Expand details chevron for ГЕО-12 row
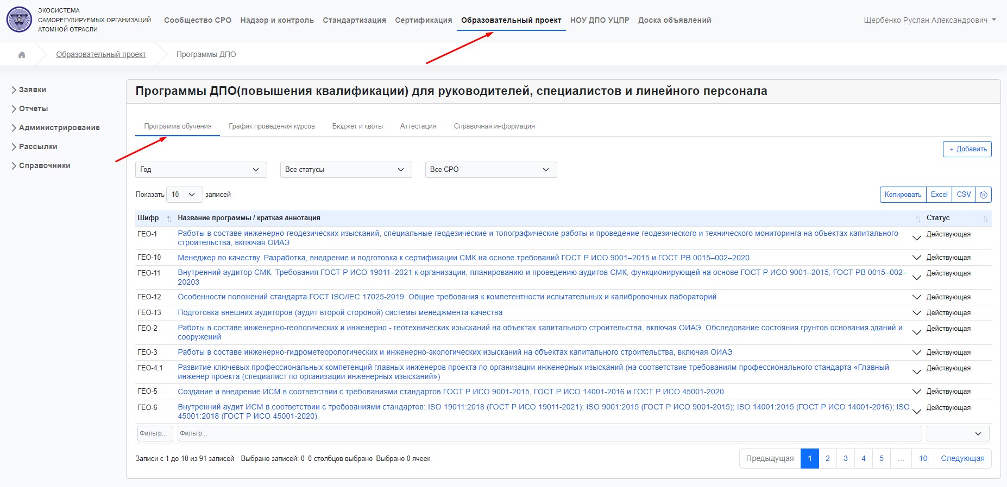 point(917,297)
